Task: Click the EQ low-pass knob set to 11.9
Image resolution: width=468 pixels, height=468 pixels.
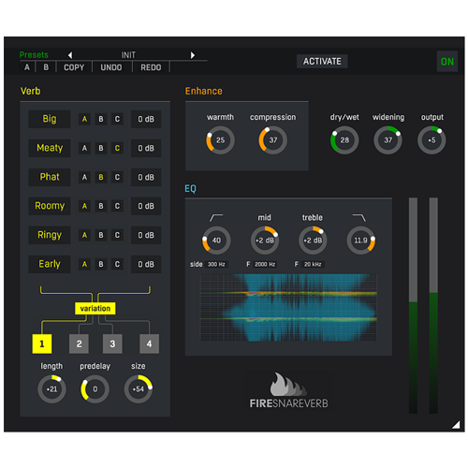Action: point(360,241)
